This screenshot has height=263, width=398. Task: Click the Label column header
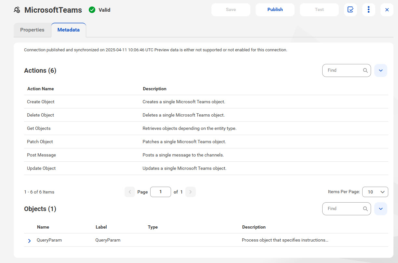click(x=101, y=227)
